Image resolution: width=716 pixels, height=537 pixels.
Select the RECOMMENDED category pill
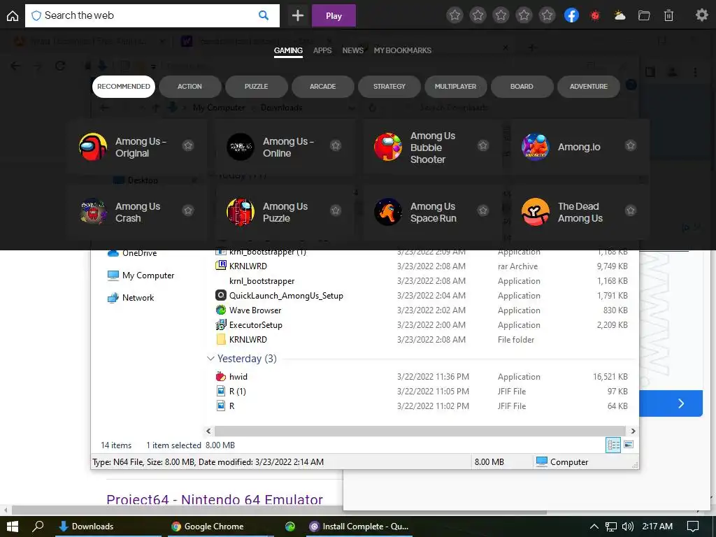click(124, 86)
